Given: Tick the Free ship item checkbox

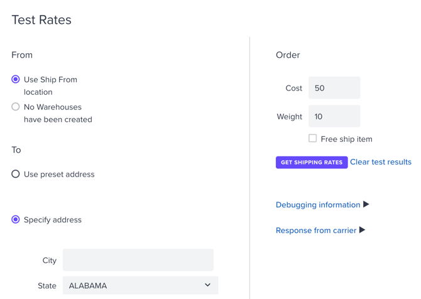Looking at the screenshot, I should (312, 138).
